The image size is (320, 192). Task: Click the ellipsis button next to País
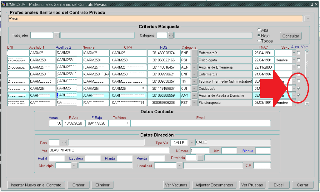tap(64, 142)
